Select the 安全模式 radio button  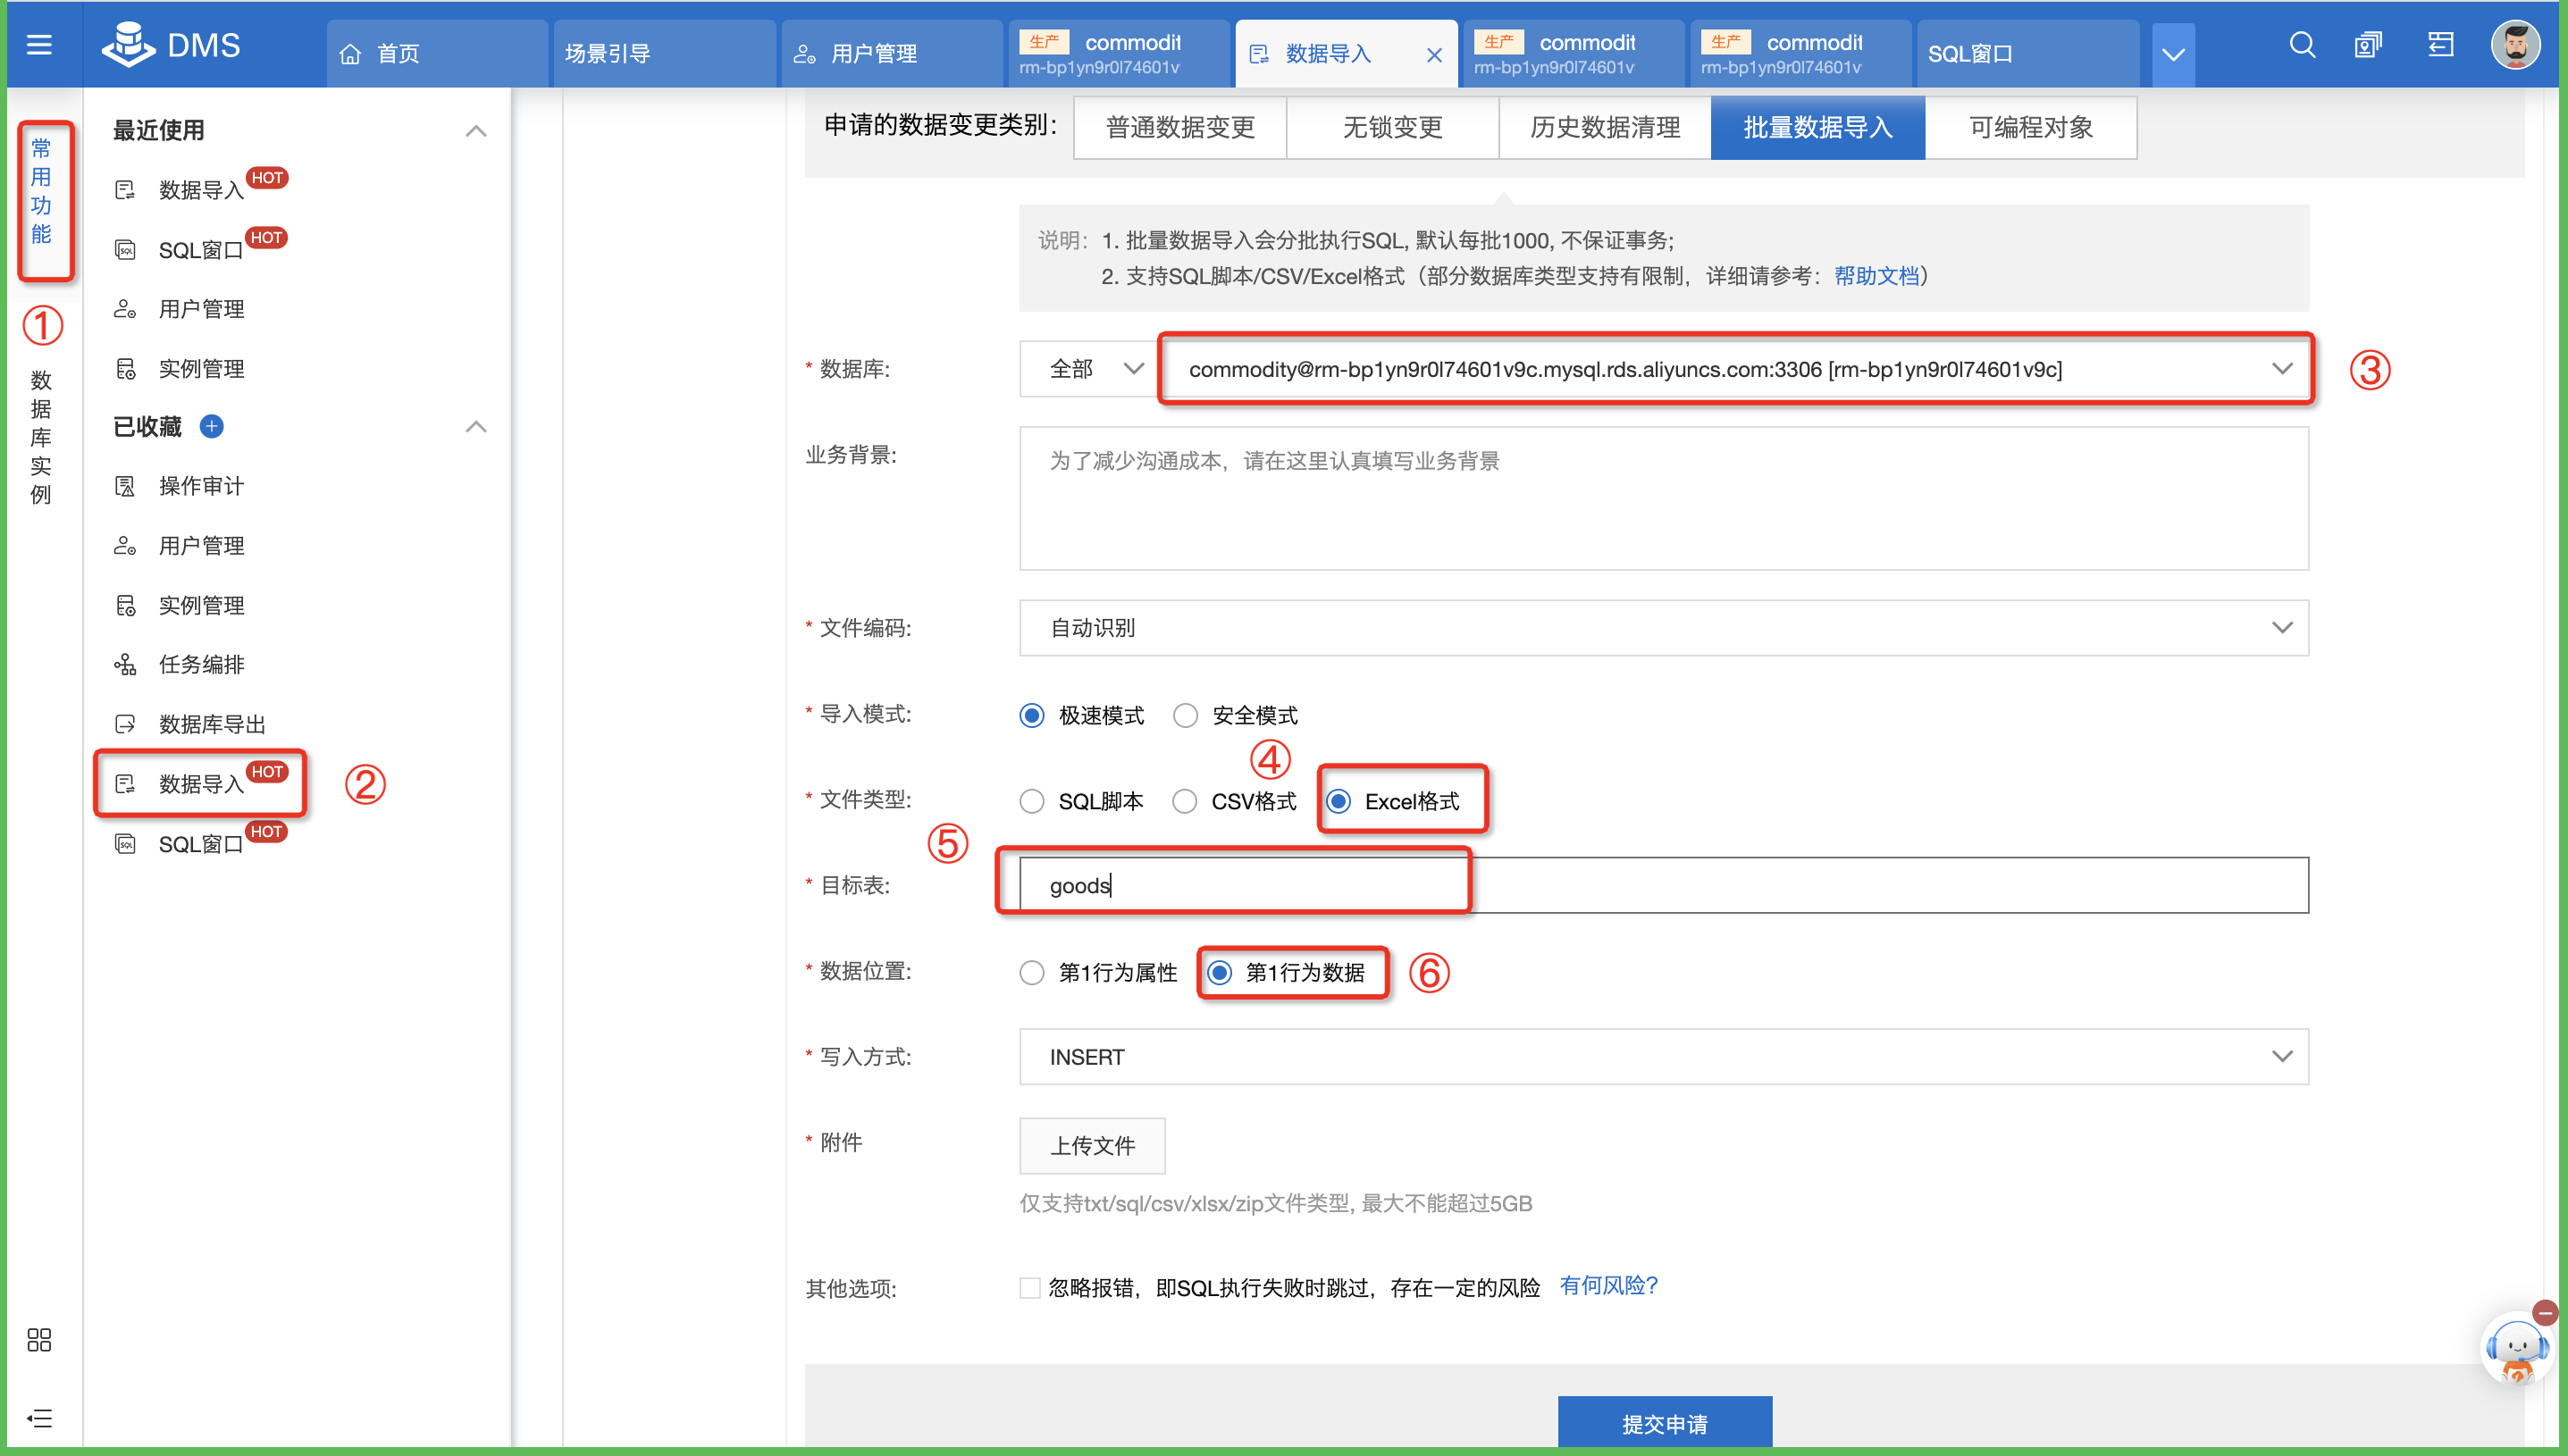(x=1185, y=716)
